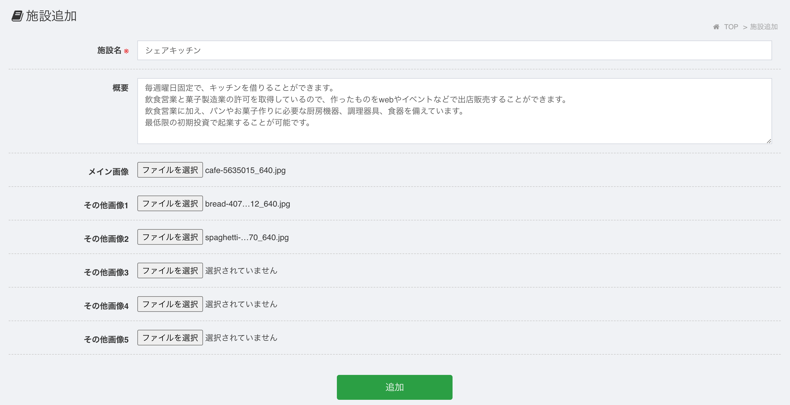This screenshot has width=790, height=405.
Task: Click the 概要 field label
Action: coord(121,88)
